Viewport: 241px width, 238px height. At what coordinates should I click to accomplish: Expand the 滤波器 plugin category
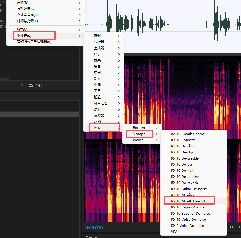click(x=104, y=116)
